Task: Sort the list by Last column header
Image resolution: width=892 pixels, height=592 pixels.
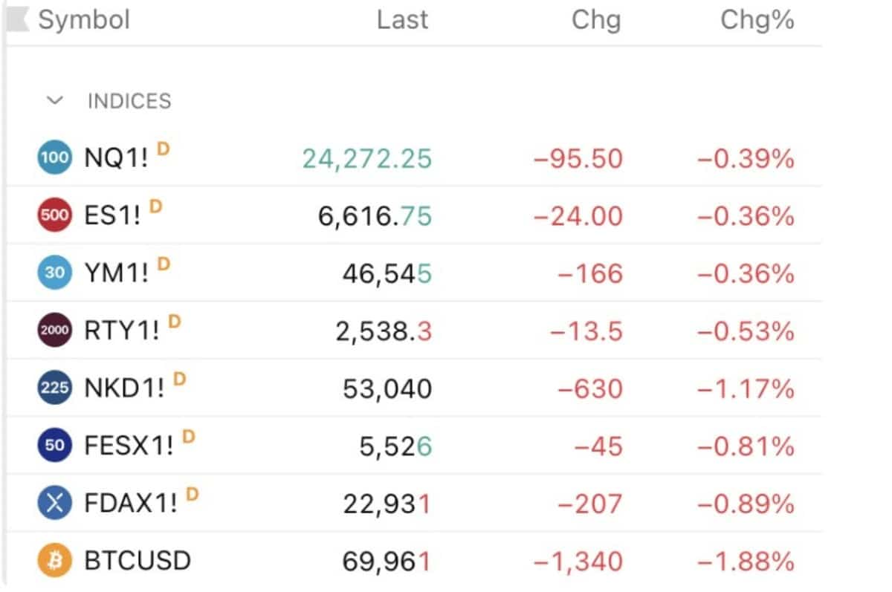Action: tap(402, 20)
